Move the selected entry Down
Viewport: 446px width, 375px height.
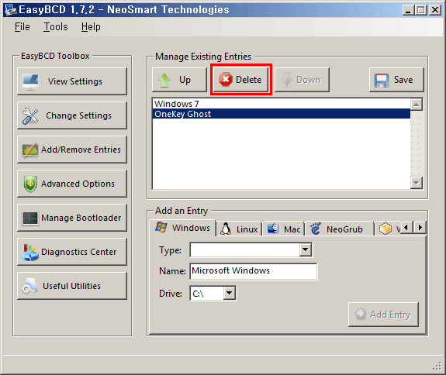pyautogui.click(x=302, y=80)
